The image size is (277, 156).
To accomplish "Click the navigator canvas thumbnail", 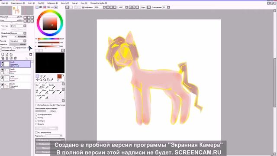I will (16, 10).
